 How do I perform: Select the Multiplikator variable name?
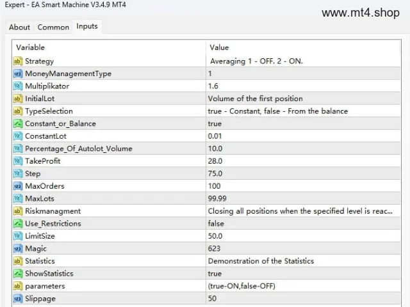tap(47, 86)
